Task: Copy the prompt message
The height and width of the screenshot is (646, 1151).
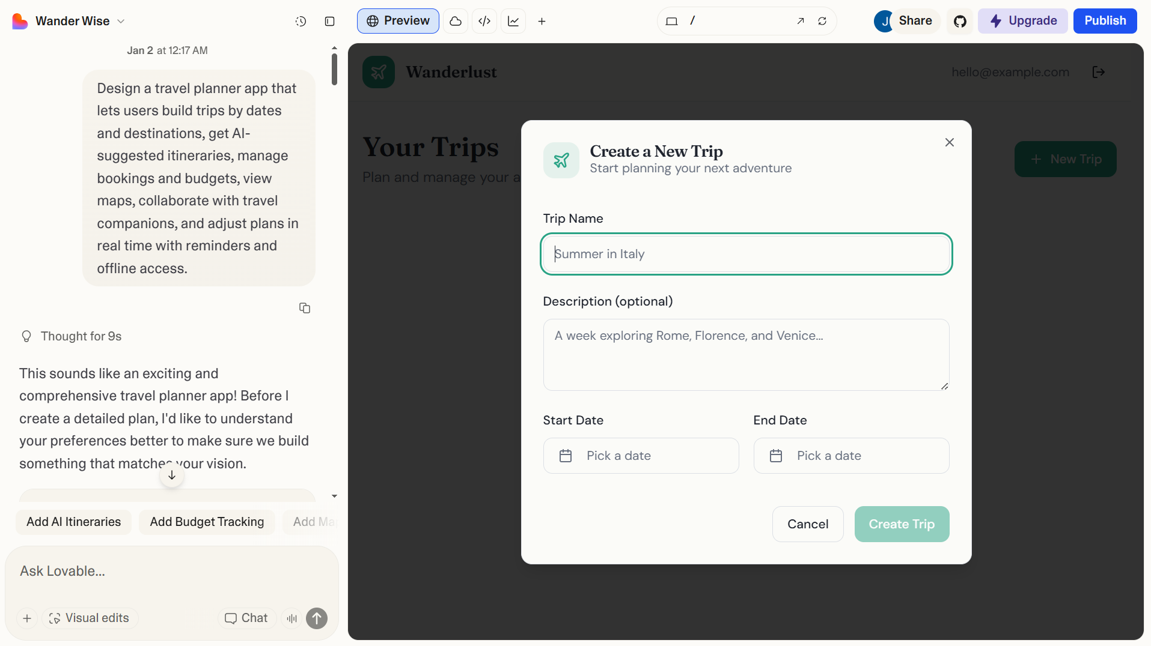Action: (x=305, y=308)
